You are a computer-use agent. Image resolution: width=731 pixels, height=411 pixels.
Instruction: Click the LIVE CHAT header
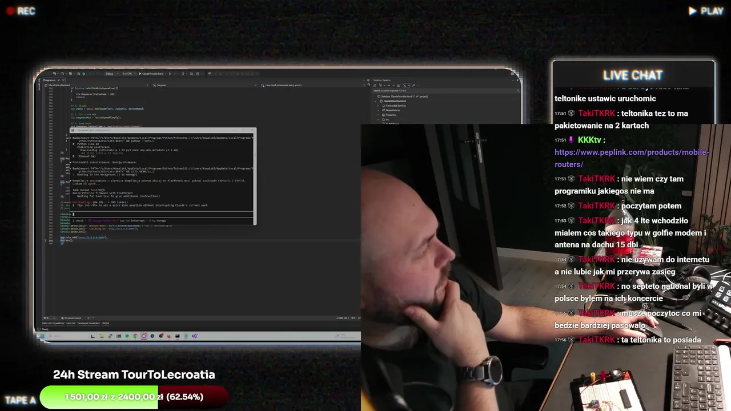(x=633, y=75)
